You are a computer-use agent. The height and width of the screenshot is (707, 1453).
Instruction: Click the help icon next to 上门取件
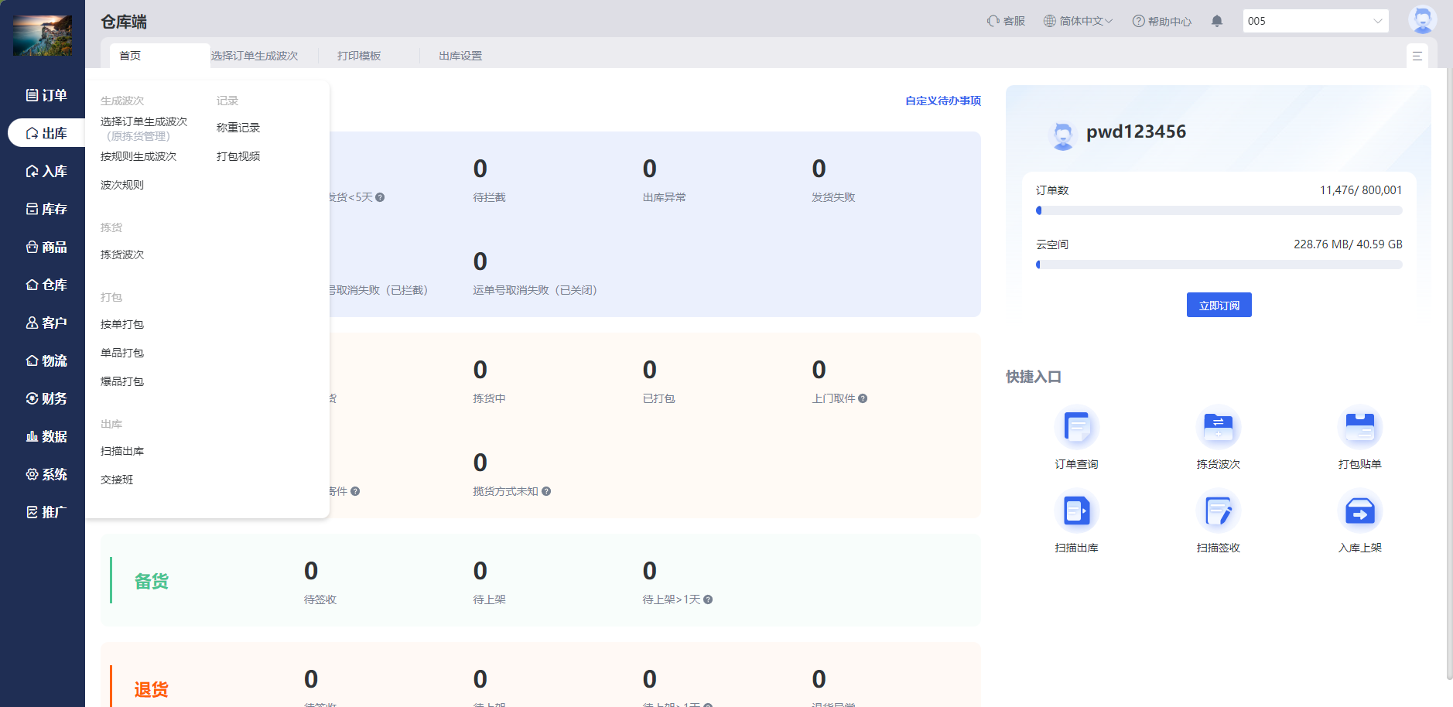863,398
